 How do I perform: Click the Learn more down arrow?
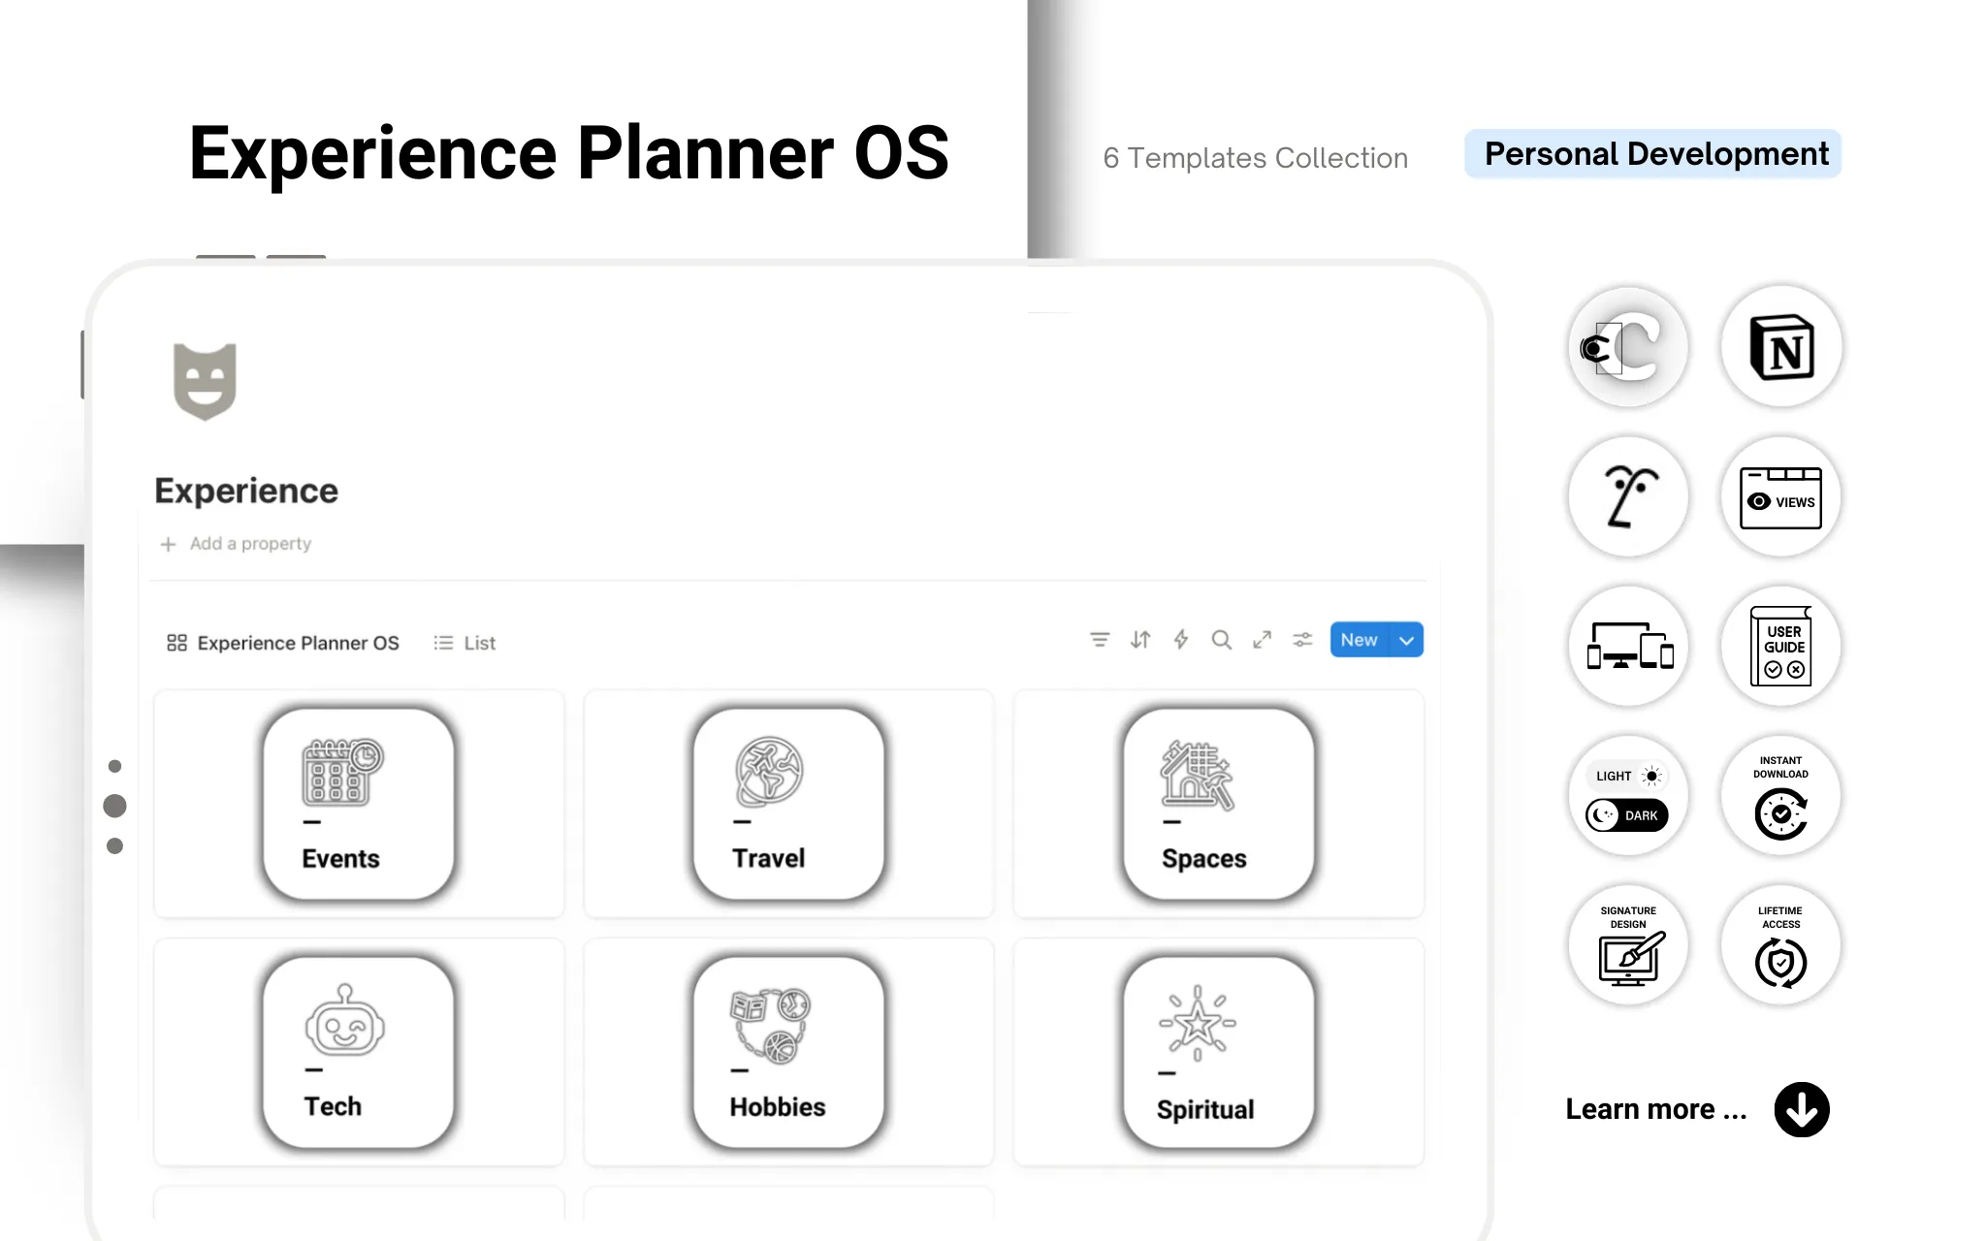click(1802, 1109)
